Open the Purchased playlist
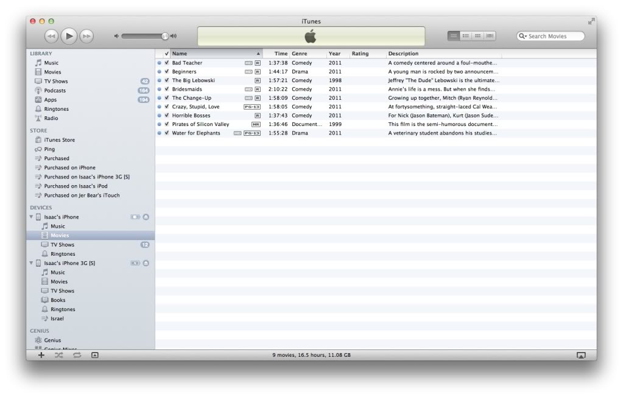The image size is (623, 397). point(57,158)
